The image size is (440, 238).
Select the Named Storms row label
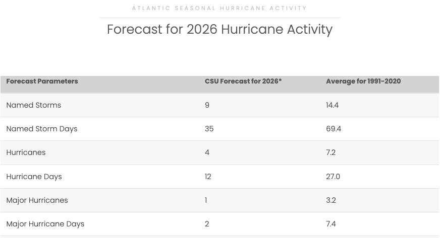coord(34,105)
